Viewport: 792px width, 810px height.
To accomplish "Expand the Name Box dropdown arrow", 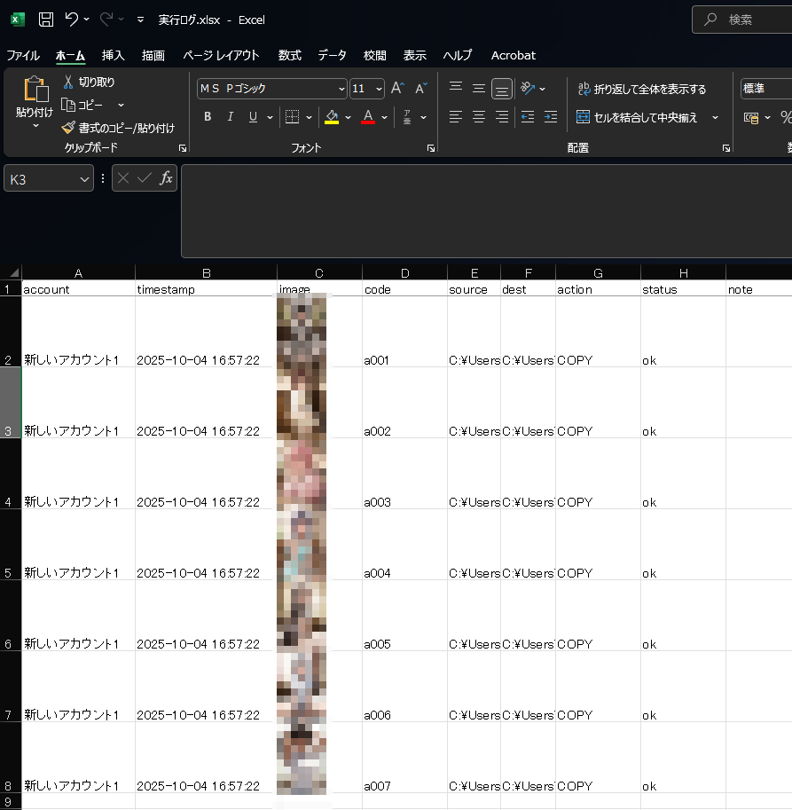I will pos(85,179).
